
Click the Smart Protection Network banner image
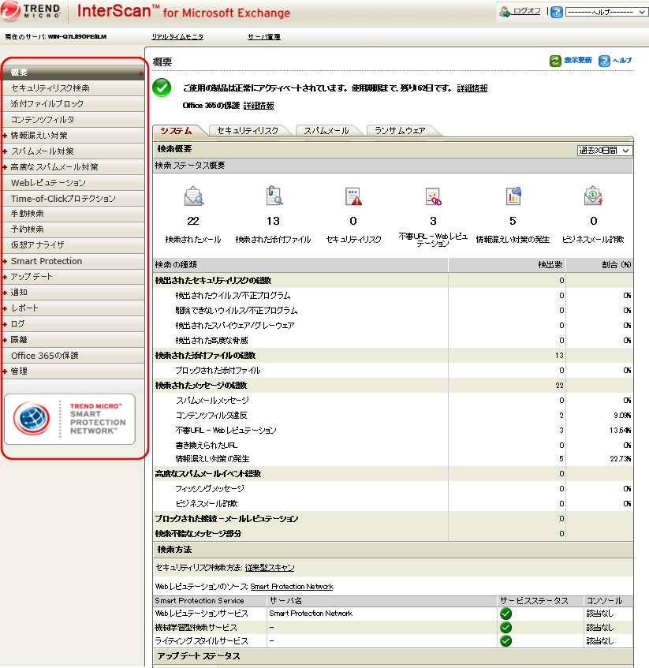click(69, 420)
